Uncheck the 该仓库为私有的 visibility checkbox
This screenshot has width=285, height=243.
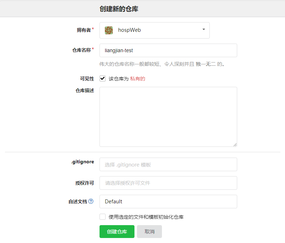[x=103, y=79]
